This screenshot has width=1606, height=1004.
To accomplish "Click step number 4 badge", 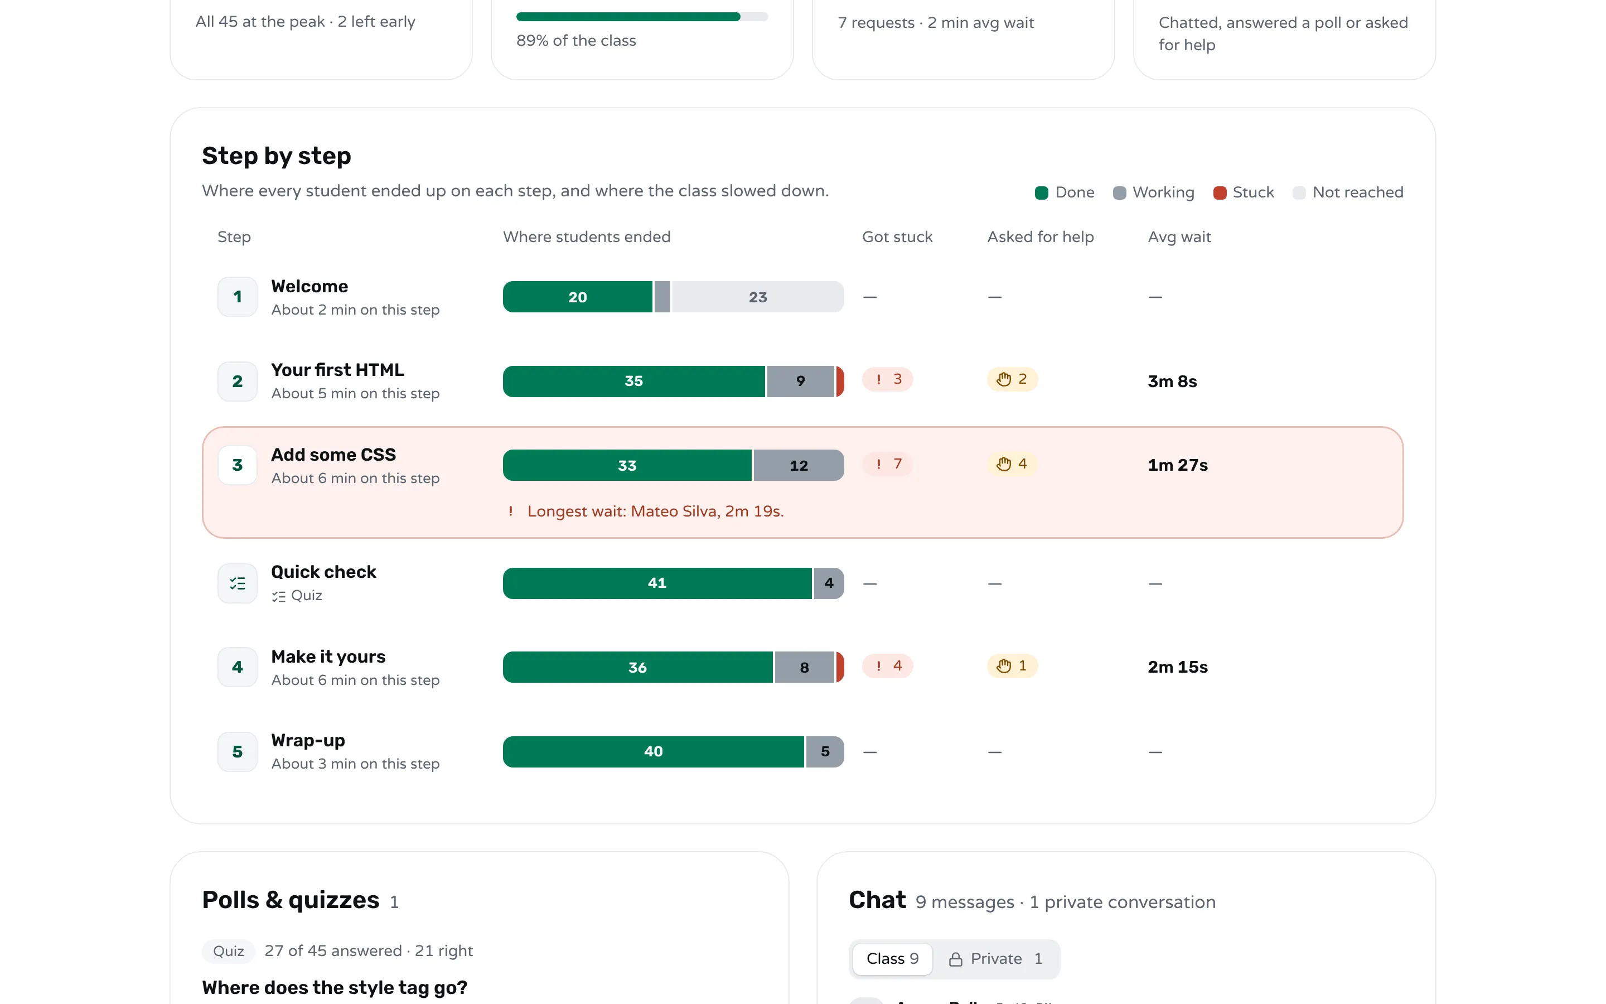I will click(238, 667).
